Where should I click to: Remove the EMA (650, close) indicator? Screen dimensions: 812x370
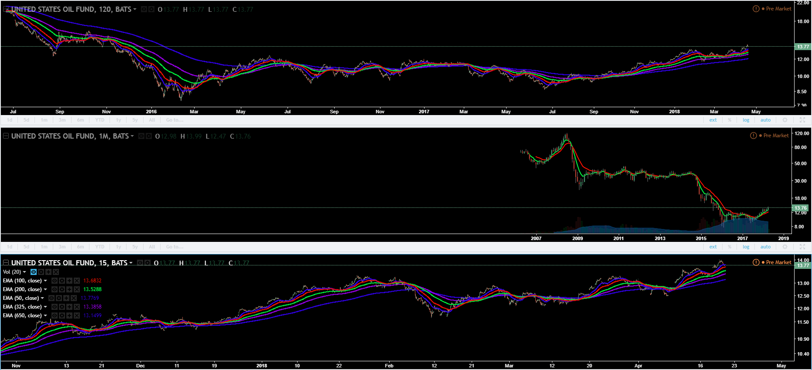tap(77, 316)
